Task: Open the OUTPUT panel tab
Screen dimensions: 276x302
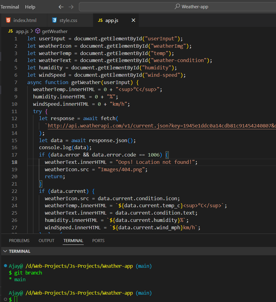Action: click(x=46, y=241)
